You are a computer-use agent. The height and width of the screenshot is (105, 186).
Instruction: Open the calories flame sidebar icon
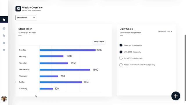click(x=4, y=43)
